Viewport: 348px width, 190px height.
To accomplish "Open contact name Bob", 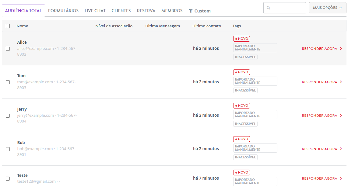I will click(x=21, y=143).
